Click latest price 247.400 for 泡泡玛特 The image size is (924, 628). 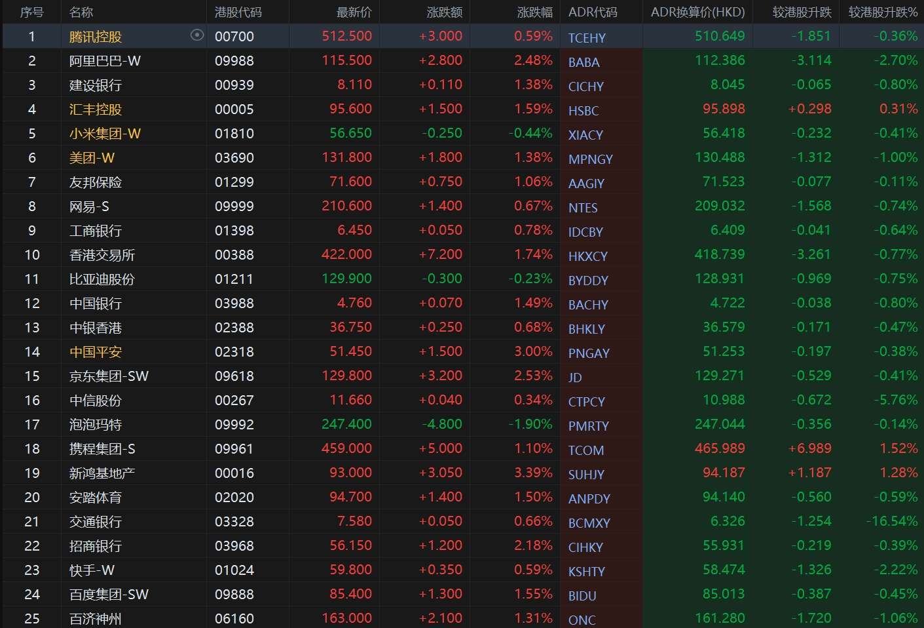(347, 424)
